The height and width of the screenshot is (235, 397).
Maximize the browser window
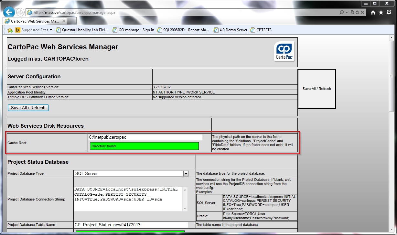point(375,3)
